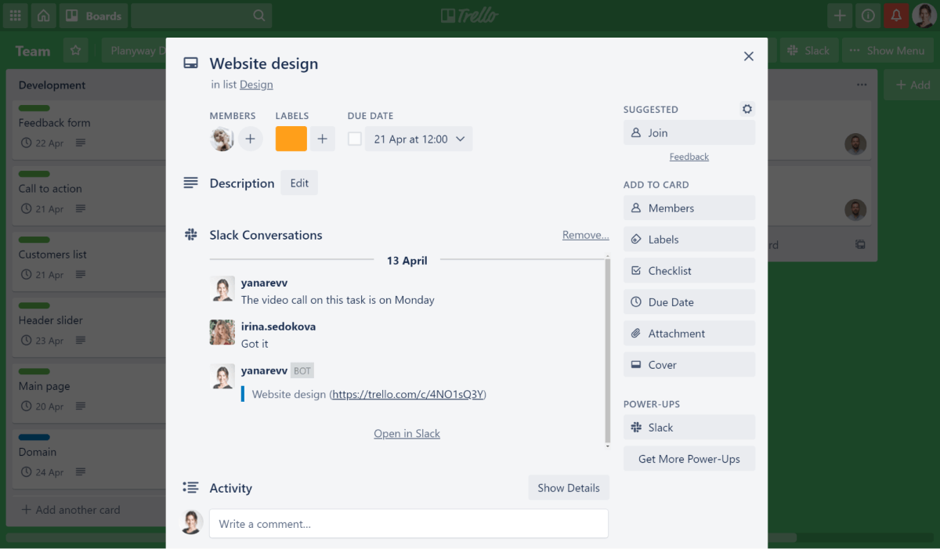This screenshot has width=940, height=549.
Task: Add a label with the plus icon
Action: pos(322,139)
